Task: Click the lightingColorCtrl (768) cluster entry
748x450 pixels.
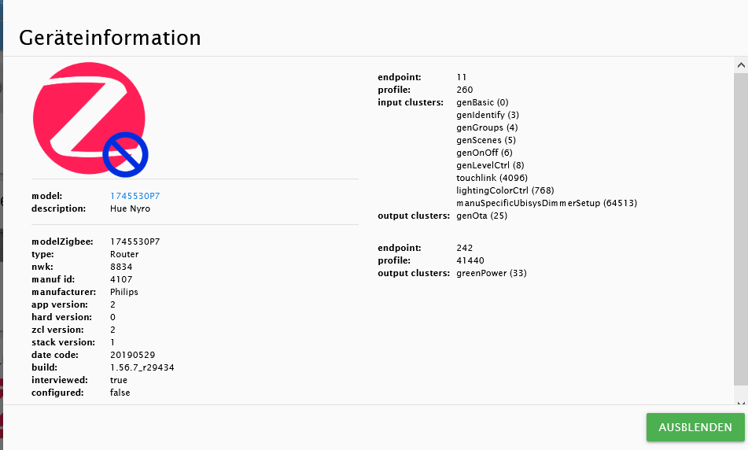Action: coord(505,190)
